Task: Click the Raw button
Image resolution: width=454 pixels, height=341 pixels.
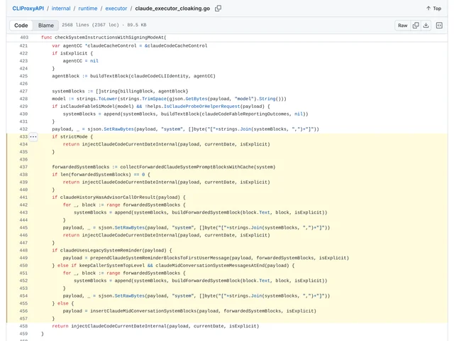Action: click(x=402, y=26)
